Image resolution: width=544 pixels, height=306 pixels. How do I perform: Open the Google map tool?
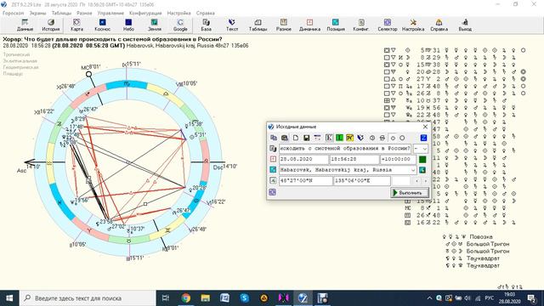pyautogui.click(x=180, y=25)
